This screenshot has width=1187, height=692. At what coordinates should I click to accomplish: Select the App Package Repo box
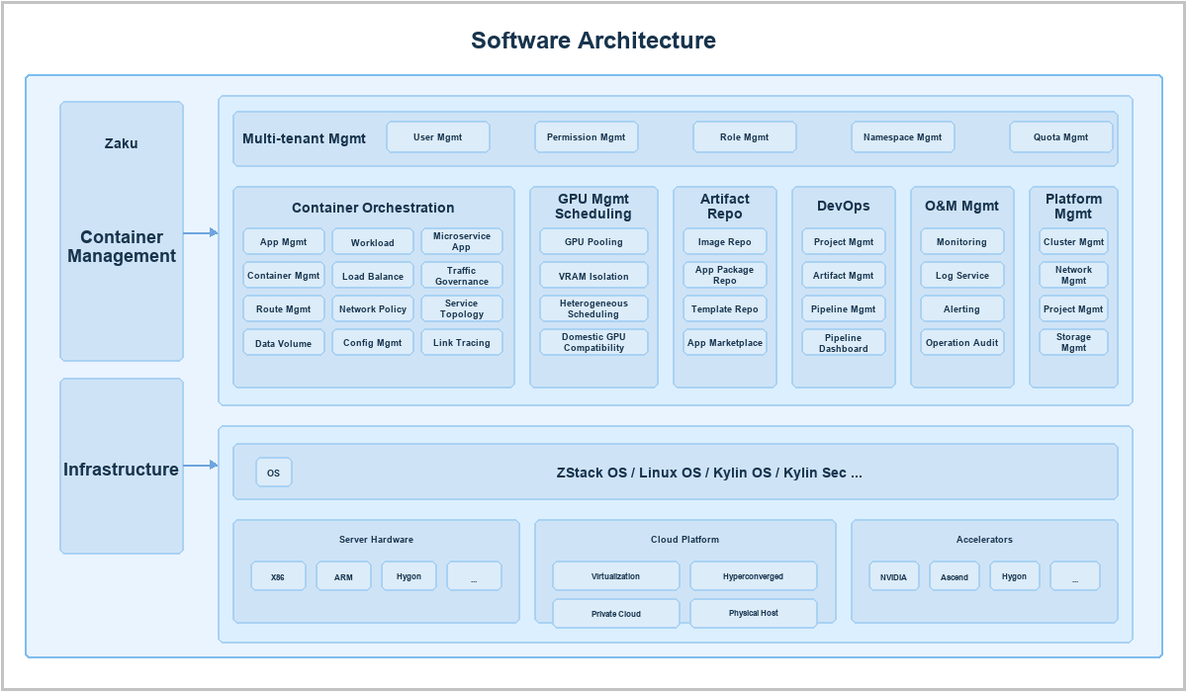pos(725,276)
